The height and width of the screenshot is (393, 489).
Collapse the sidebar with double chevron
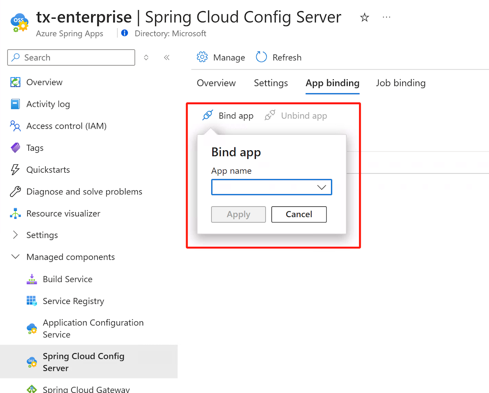[x=167, y=57]
